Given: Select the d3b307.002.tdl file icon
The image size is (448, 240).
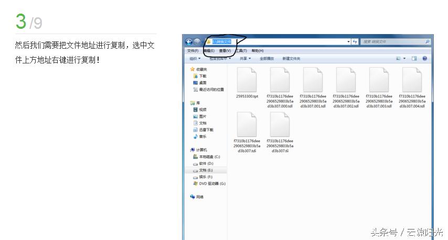Looking at the screenshot, I should pos(346,80).
